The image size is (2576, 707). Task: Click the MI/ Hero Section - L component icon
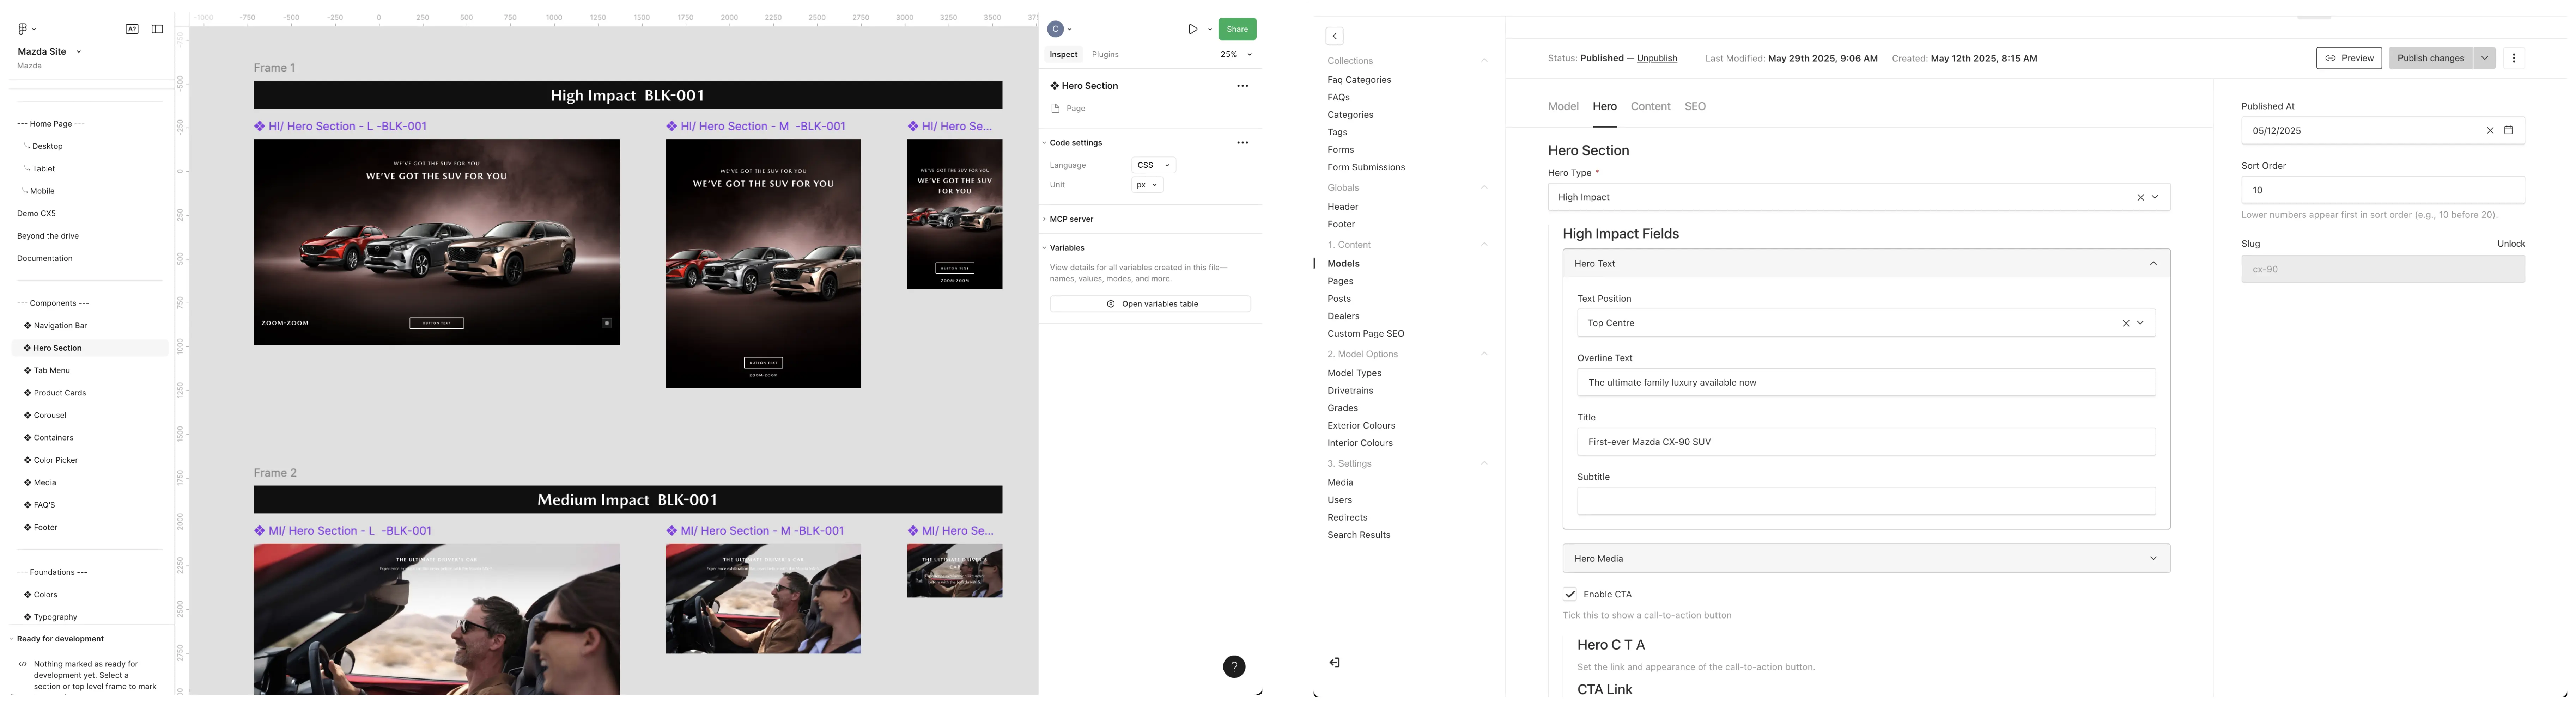(260, 531)
